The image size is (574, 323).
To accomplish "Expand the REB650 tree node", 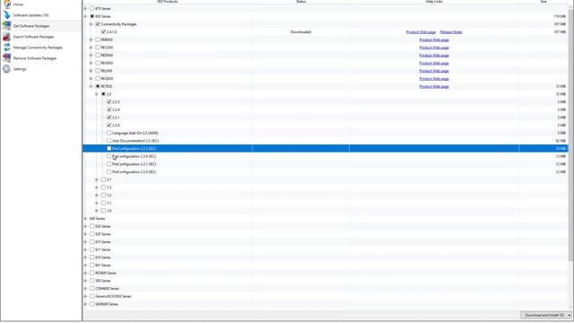I will tap(91, 39).
